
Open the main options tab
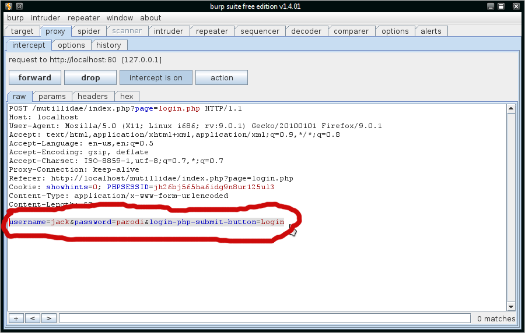[395, 31]
